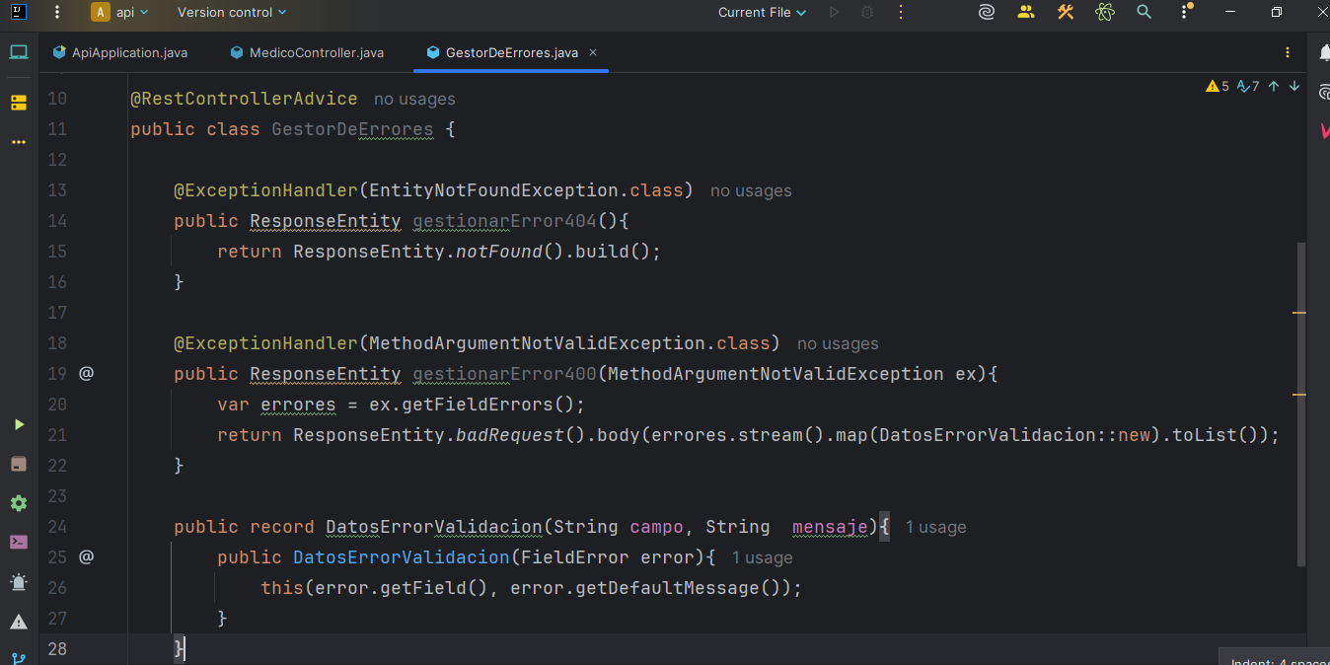Expand the Version control dropdown
The image size is (1330, 665).
(x=232, y=13)
